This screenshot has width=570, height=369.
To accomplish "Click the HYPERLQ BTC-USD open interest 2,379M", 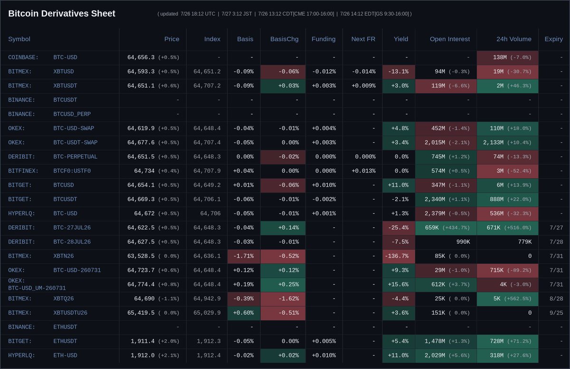I will [x=435, y=214].
